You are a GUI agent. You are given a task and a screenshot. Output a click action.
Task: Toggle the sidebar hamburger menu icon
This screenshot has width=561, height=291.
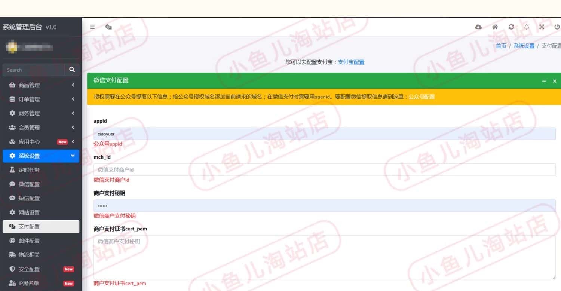coord(92,27)
